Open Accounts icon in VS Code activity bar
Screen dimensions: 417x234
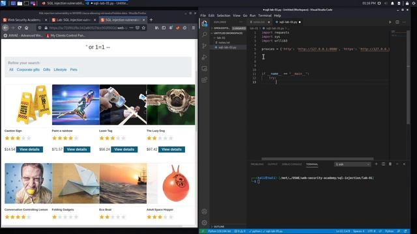(204, 211)
